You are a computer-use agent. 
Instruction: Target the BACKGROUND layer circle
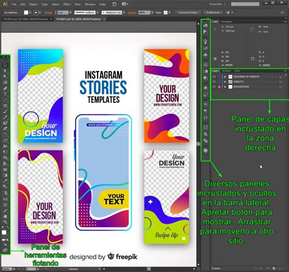tap(280, 87)
